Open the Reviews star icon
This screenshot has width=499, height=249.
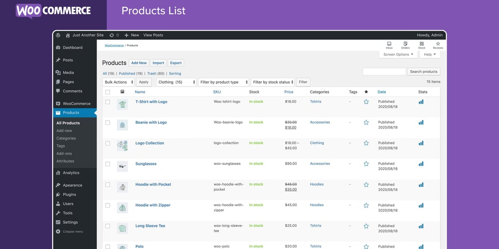coord(438,44)
